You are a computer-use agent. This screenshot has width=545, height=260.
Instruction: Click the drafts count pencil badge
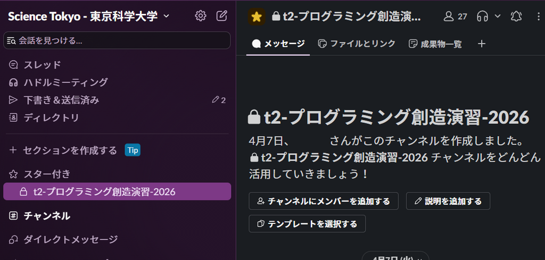pyautogui.click(x=219, y=100)
